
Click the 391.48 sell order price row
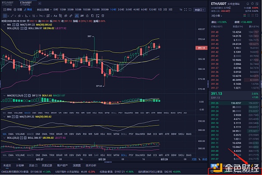point(214,32)
